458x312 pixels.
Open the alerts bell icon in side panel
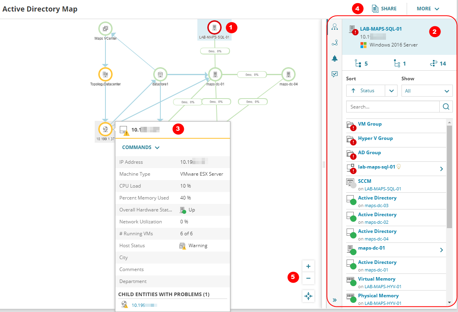click(335, 58)
